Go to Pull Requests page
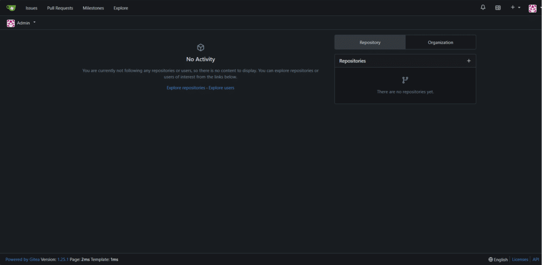Viewport: 542px width, 265px height. pos(60,8)
